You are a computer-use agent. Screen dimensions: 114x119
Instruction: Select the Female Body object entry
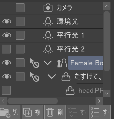[86, 63]
